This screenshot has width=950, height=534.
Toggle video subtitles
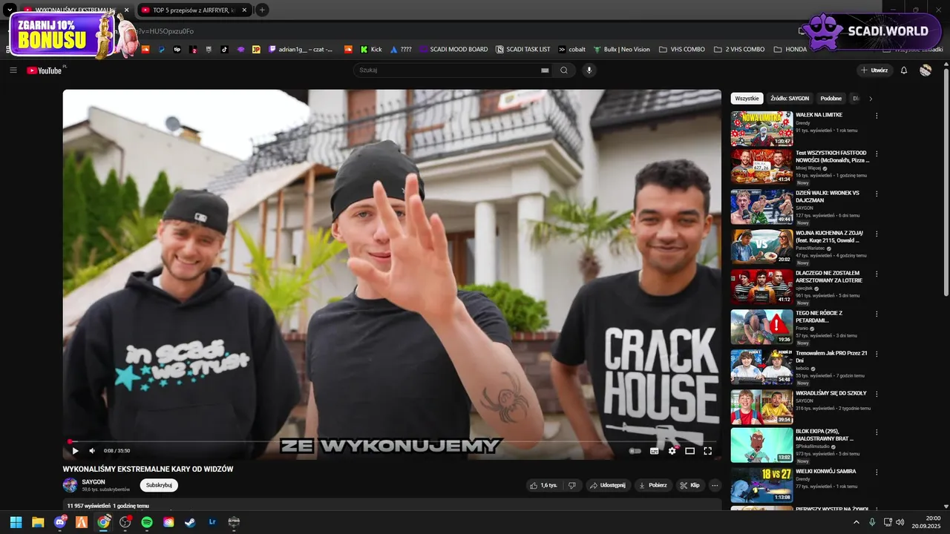(654, 450)
